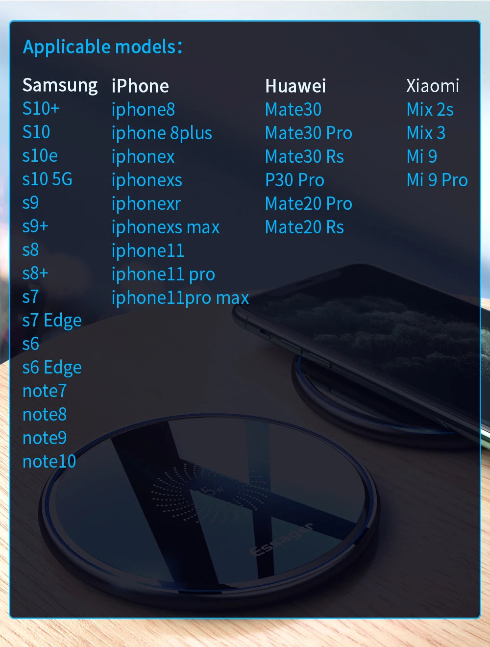This screenshot has width=490, height=647.
Task: Select the Samsung column header
Action: (x=60, y=85)
